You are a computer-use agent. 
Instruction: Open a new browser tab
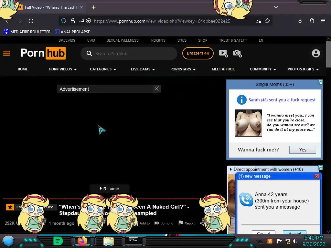point(93,7)
